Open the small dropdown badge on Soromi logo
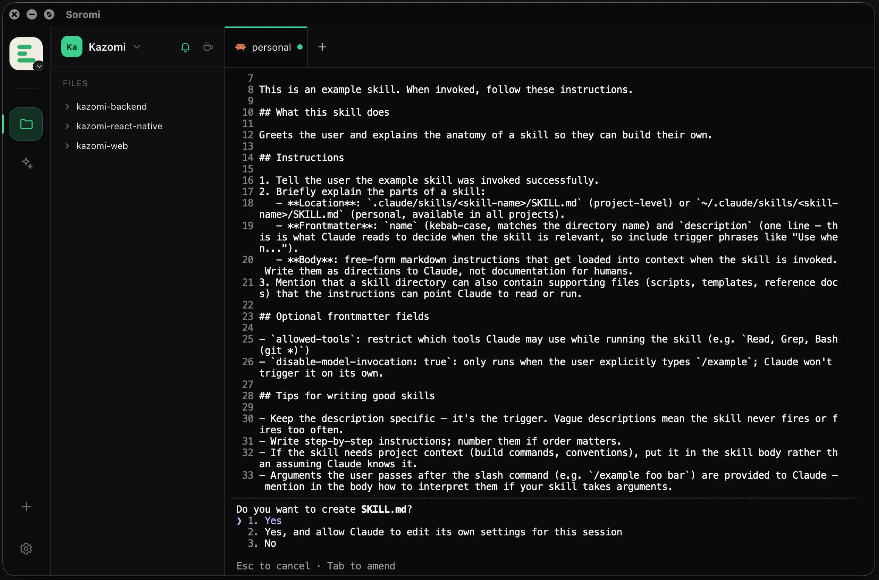Screen dimensions: 879x580 point(39,67)
